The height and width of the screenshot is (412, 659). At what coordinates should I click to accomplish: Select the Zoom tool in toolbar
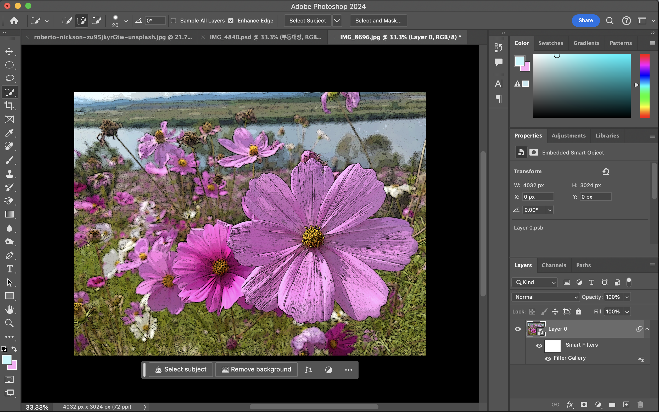click(x=9, y=323)
